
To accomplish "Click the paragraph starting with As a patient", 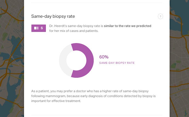I will pos(93,96).
